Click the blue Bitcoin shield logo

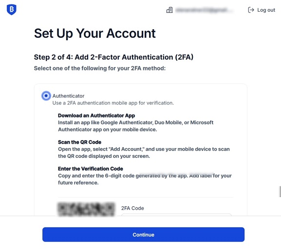pos(12,9)
